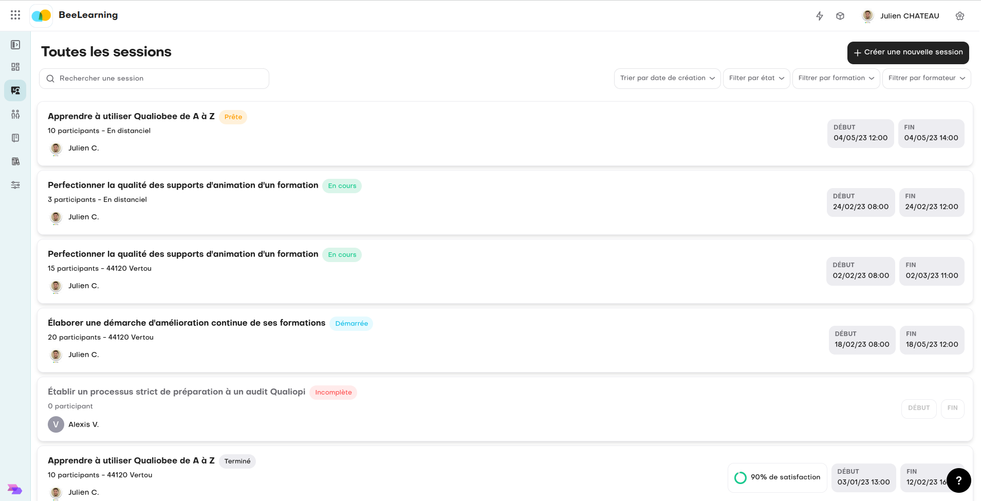Click start date 24/02/23 08:00
This screenshot has height=501, width=981.
tap(861, 202)
